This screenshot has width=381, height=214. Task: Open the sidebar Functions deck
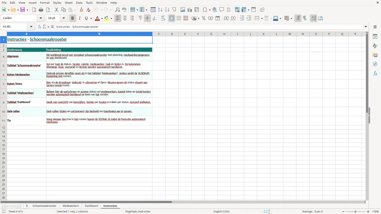click(x=375, y=73)
